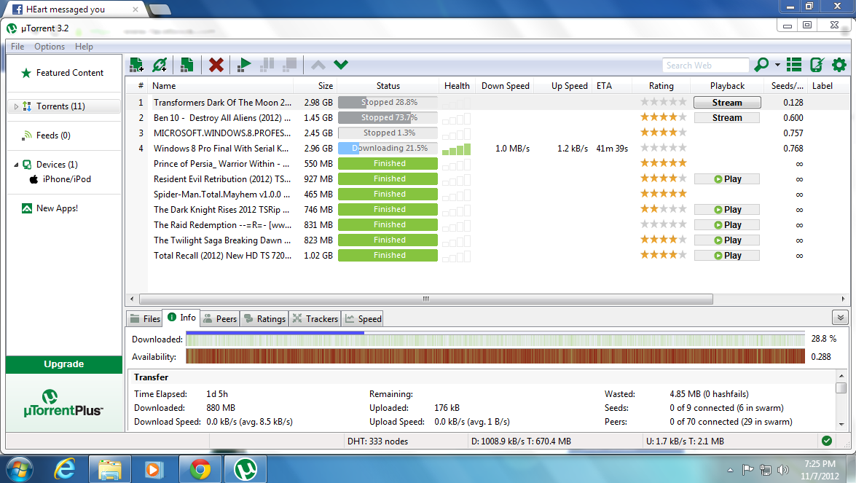The height and width of the screenshot is (483, 856).
Task: Move torrent down in queue
Action: tap(341, 65)
